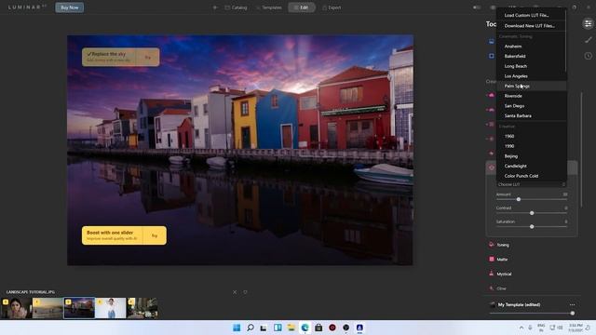Open Task View from taskbar
The height and width of the screenshot is (335, 596).
264,328
